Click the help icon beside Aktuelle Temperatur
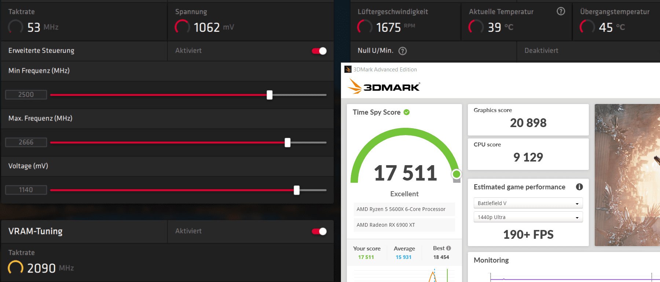This screenshot has width=660, height=282. click(x=561, y=11)
